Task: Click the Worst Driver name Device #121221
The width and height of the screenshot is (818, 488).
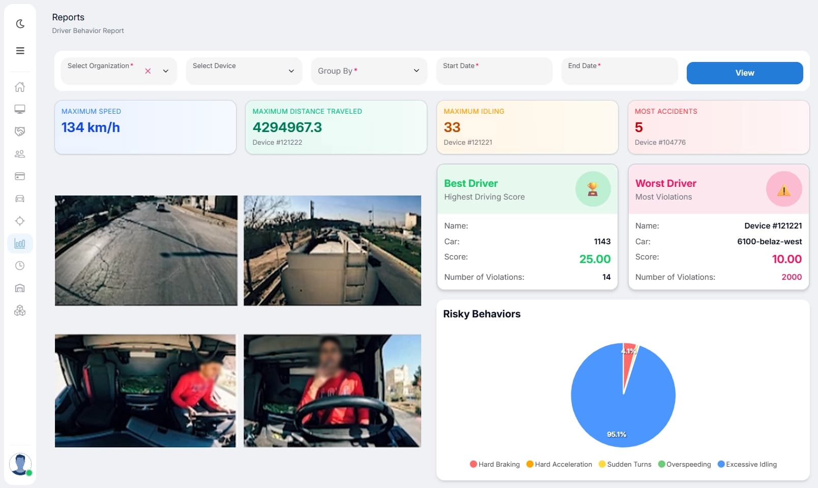Action: coord(773,226)
